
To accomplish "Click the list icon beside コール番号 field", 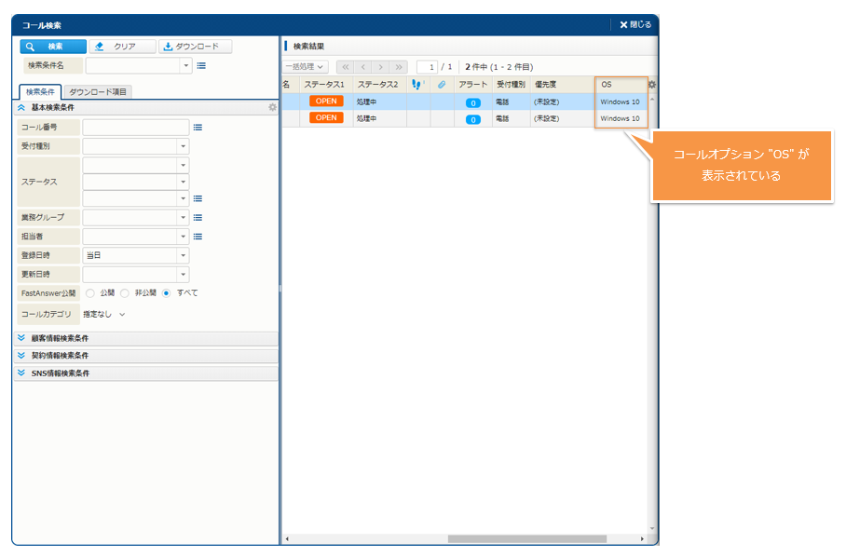I will click(198, 128).
